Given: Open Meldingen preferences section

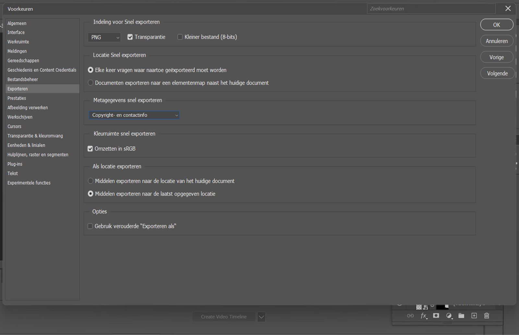Looking at the screenshot, I should pyautogui.click(x=17, y=51).
